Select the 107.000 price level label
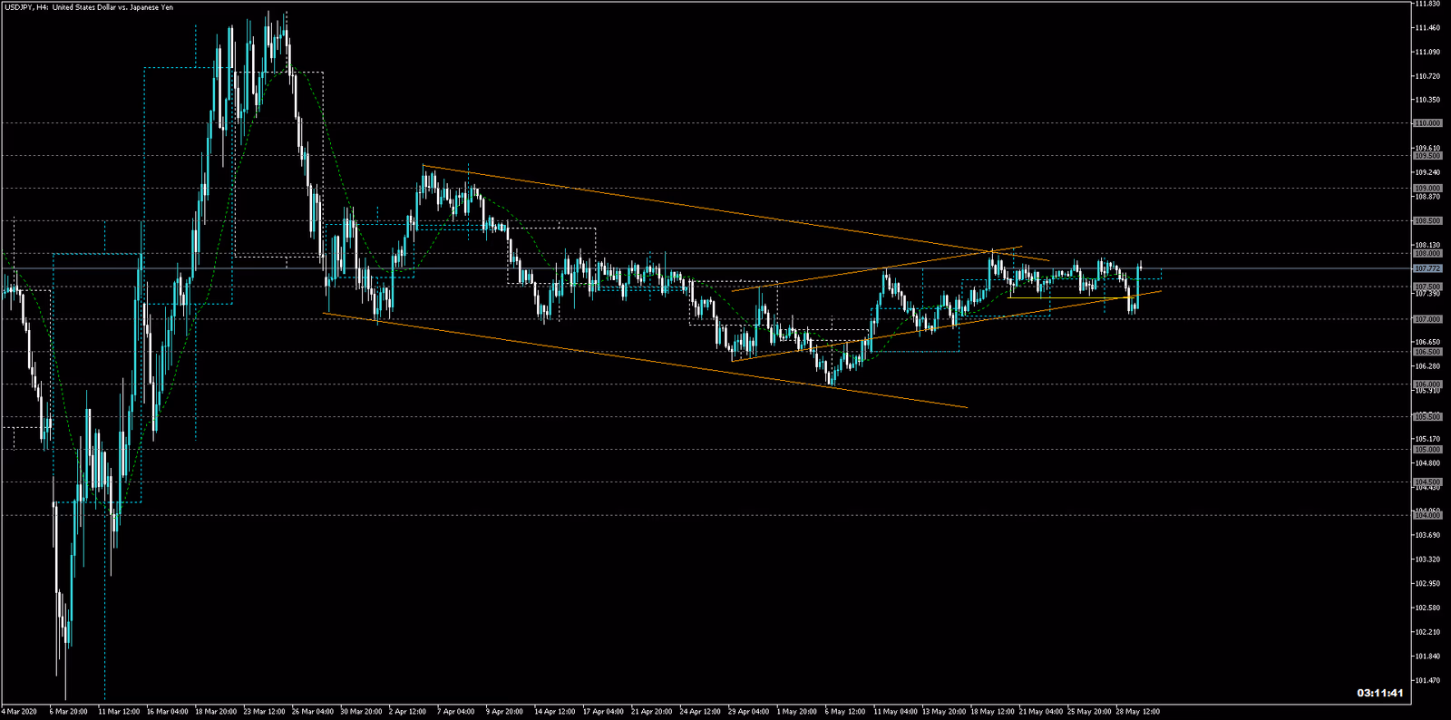The height and width of the screenshot is (720, 1451). click(x=1427, y=319)
